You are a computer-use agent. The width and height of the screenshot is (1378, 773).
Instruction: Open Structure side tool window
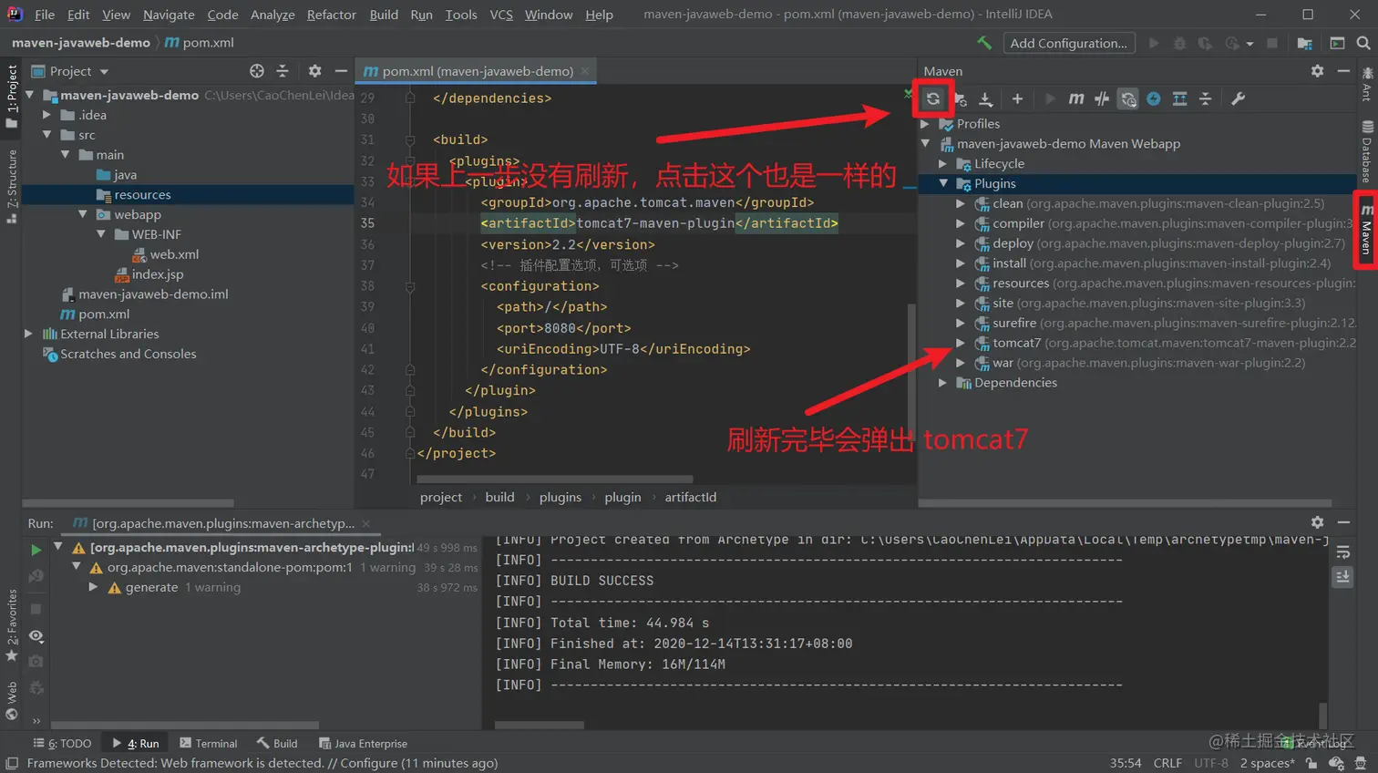[12, 187]
